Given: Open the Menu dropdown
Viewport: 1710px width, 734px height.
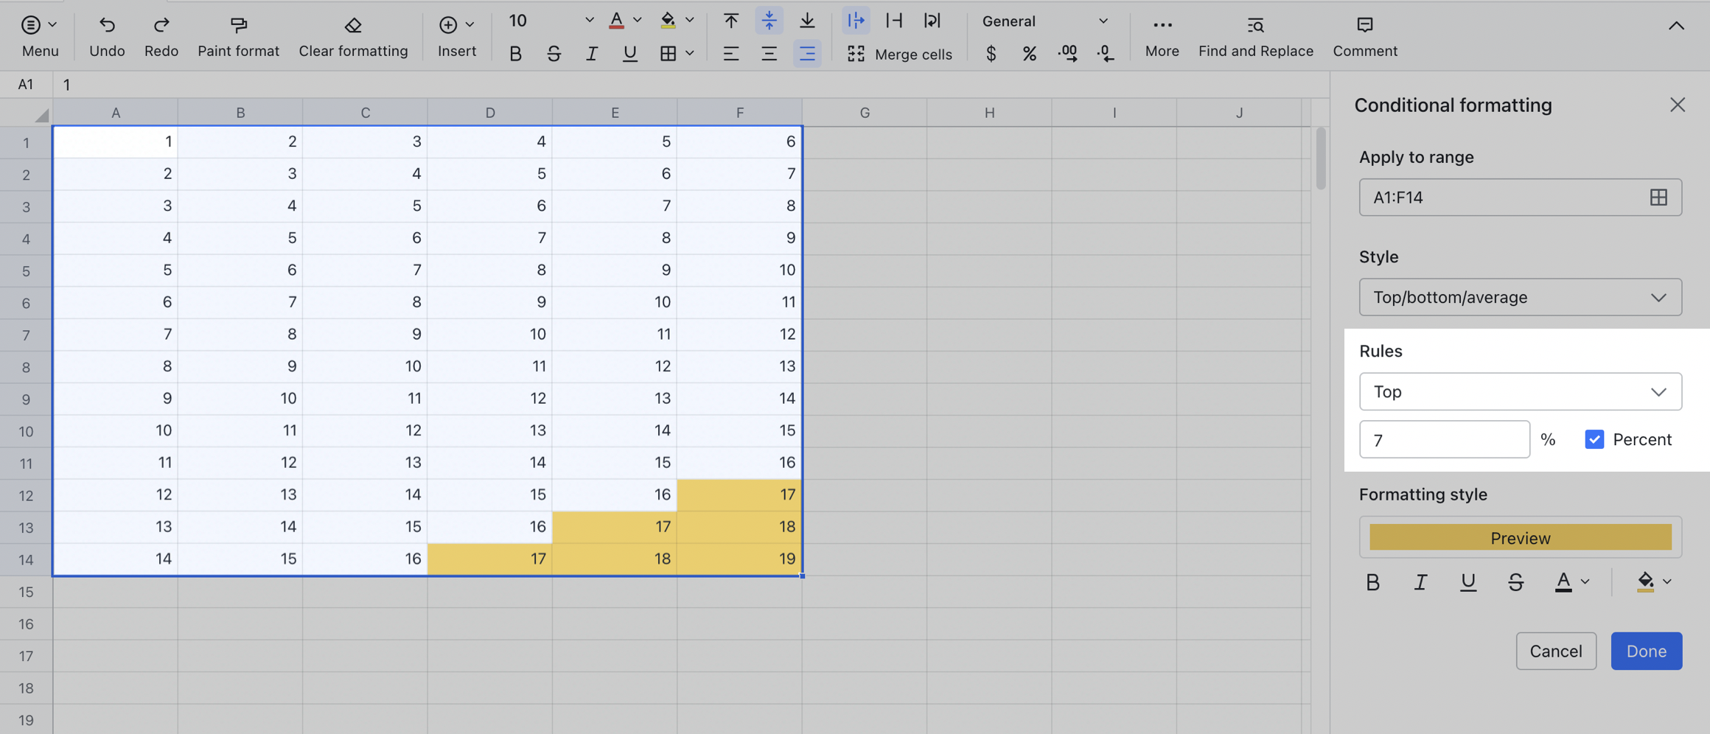Looking at the screenshot, I should point(40,35).
